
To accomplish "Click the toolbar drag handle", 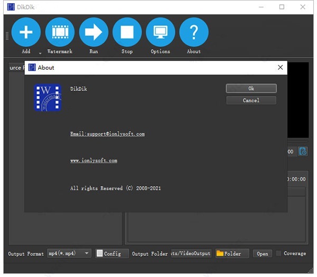I will [7, 36].
